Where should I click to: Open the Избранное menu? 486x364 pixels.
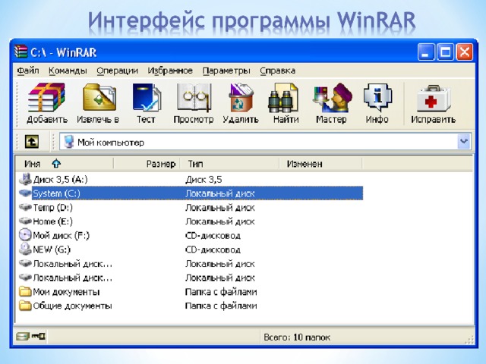(170, 71)
